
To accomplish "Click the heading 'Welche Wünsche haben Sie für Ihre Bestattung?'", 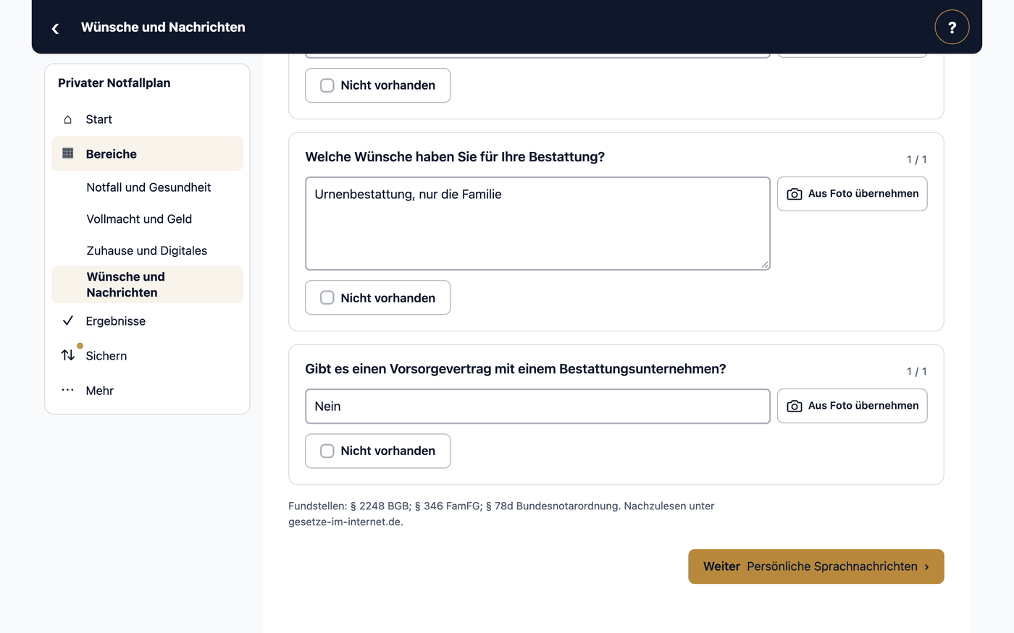I will (x=455, y=157).
